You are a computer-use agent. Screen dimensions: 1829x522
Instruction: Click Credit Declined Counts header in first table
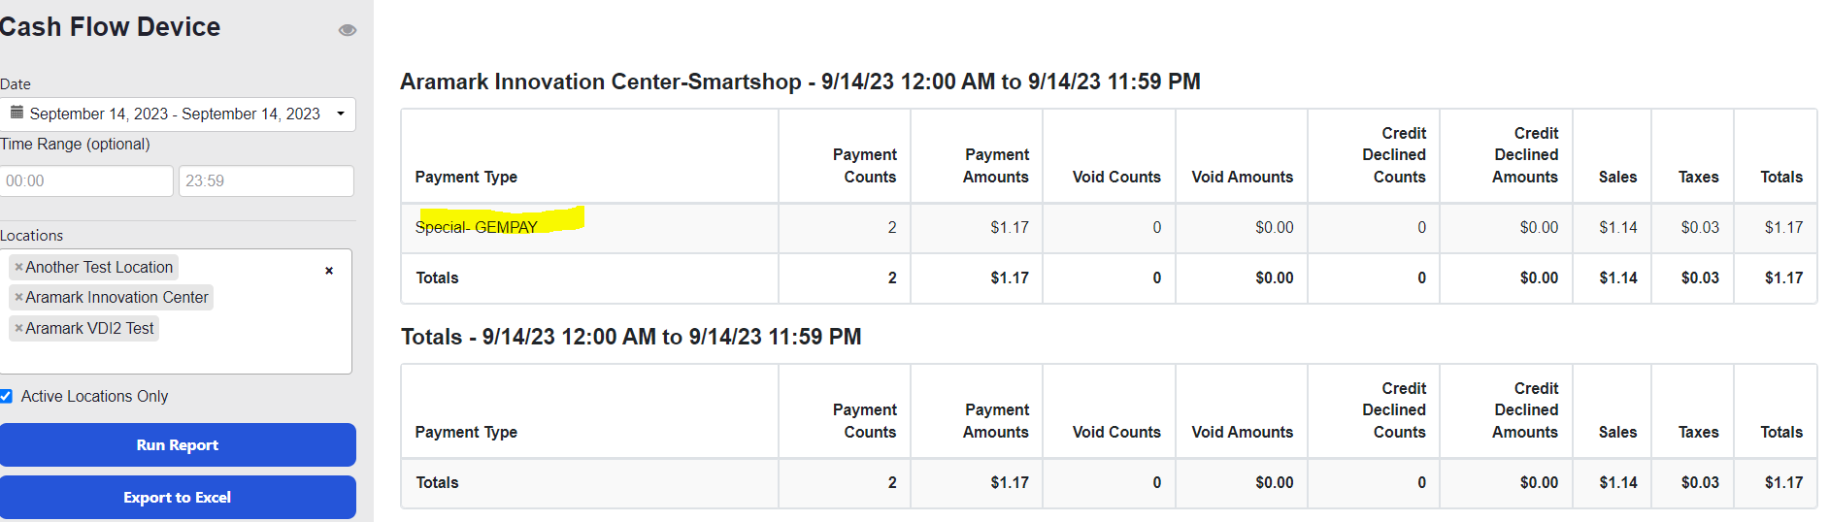tap(1394, 155)
